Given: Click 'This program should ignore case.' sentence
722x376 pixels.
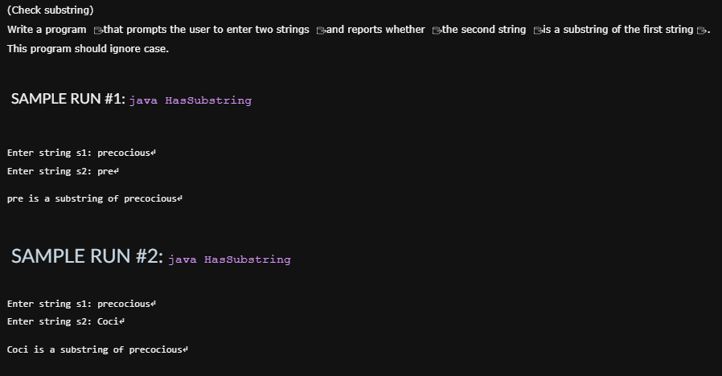Looking at the screenshot, I should point(88,49).
